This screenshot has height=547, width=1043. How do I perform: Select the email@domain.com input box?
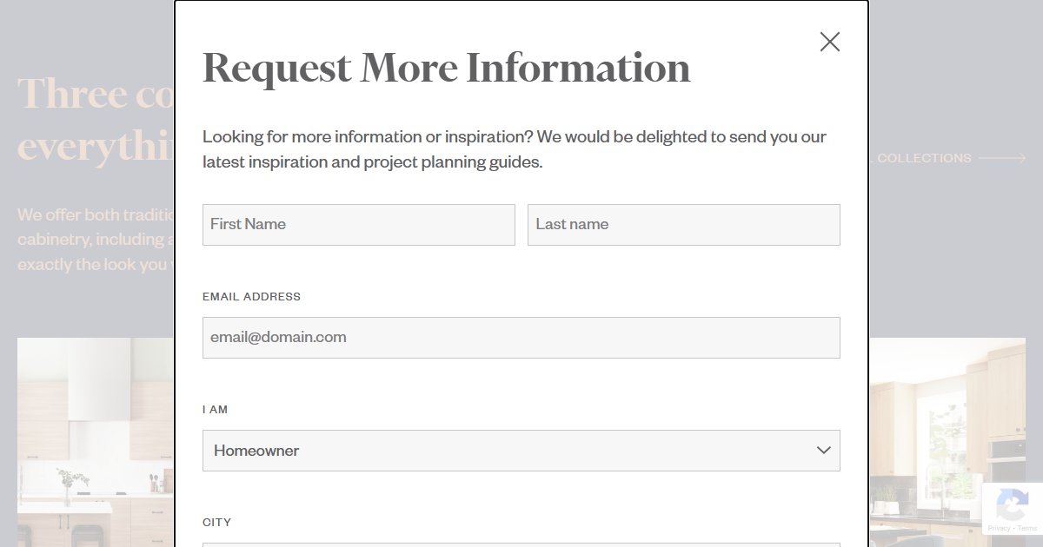tap(521, 338)
